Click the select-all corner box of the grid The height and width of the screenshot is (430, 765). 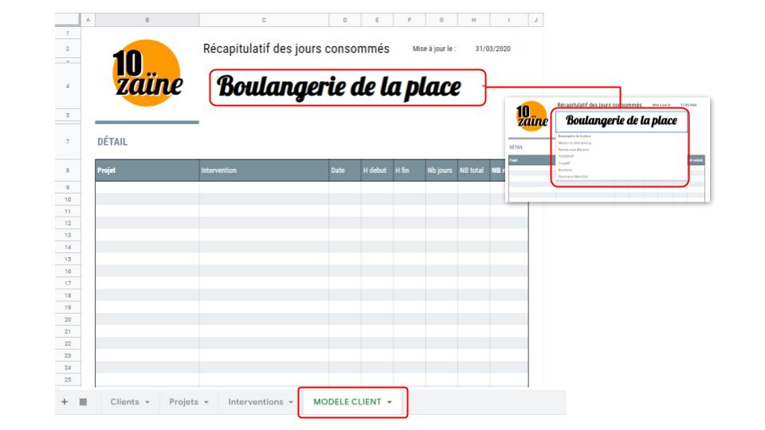coord(67,19)
